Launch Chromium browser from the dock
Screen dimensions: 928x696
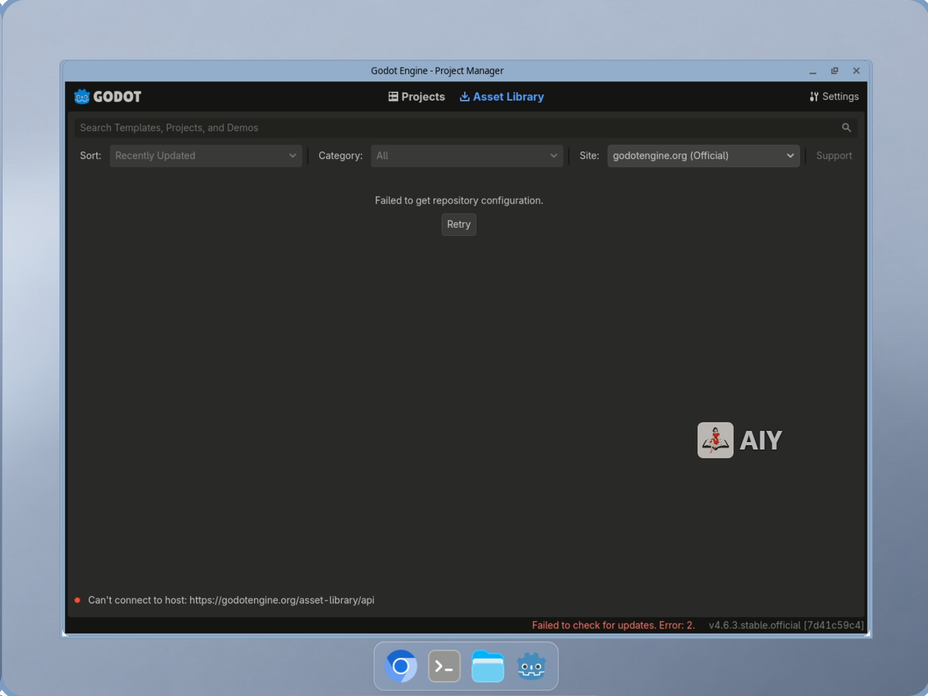401,666
